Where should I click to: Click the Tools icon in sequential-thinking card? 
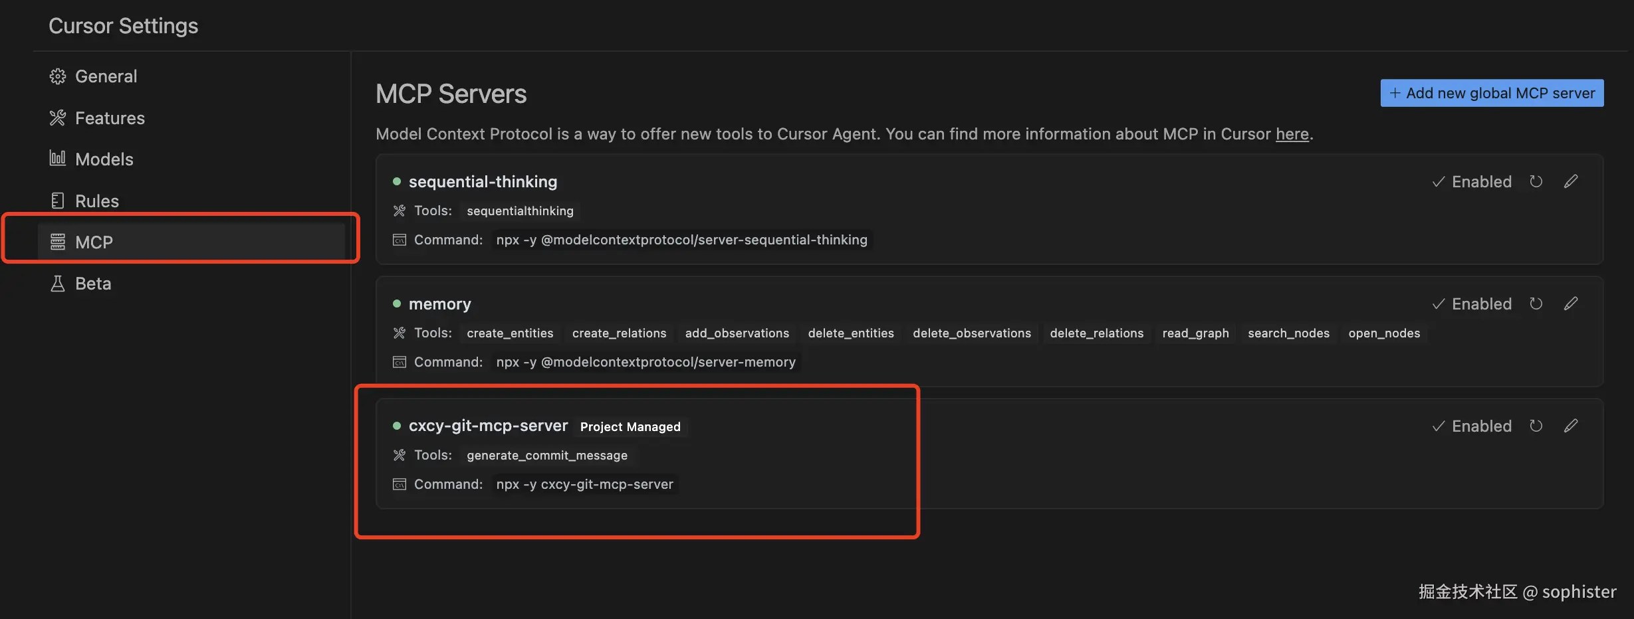coord(399,211)
